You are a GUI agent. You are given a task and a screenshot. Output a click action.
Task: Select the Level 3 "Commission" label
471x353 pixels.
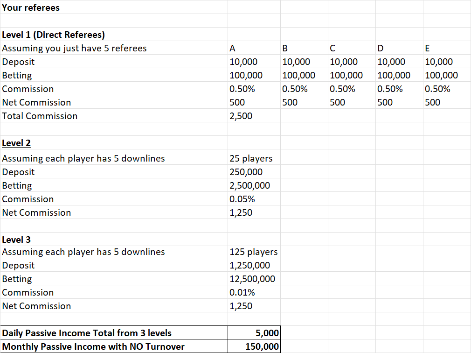click(x=28, y=292)
